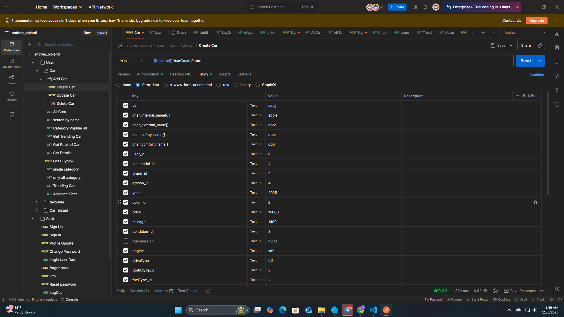The width and height of the screenshot is (564, 317).
Task: Open the Cookies link under Send
Action: click(x=537, y=75)
